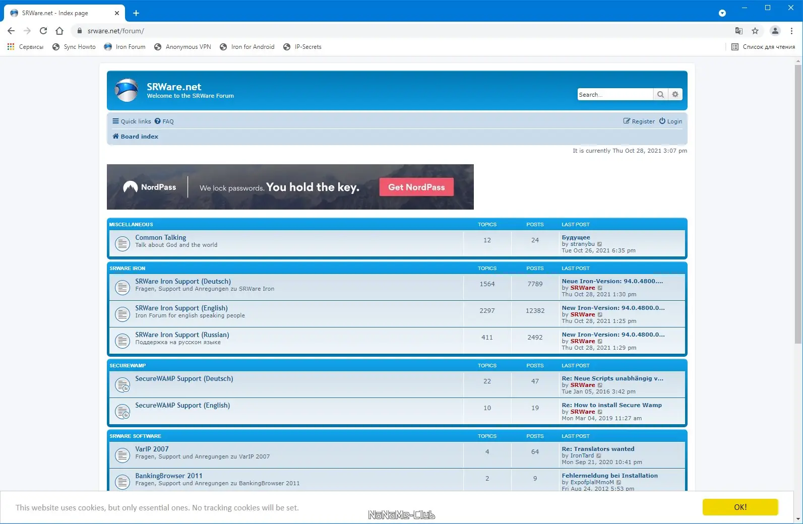Click the SRWare Iron Support (Russian) forum icon
803x524 pixels.
pos(122,341)
